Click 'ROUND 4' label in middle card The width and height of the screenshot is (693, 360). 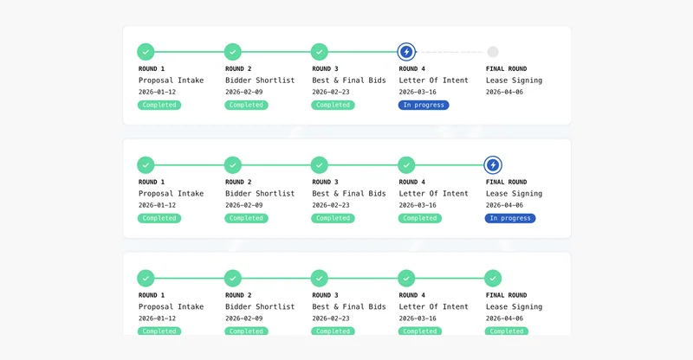click(x=412, y=182)
